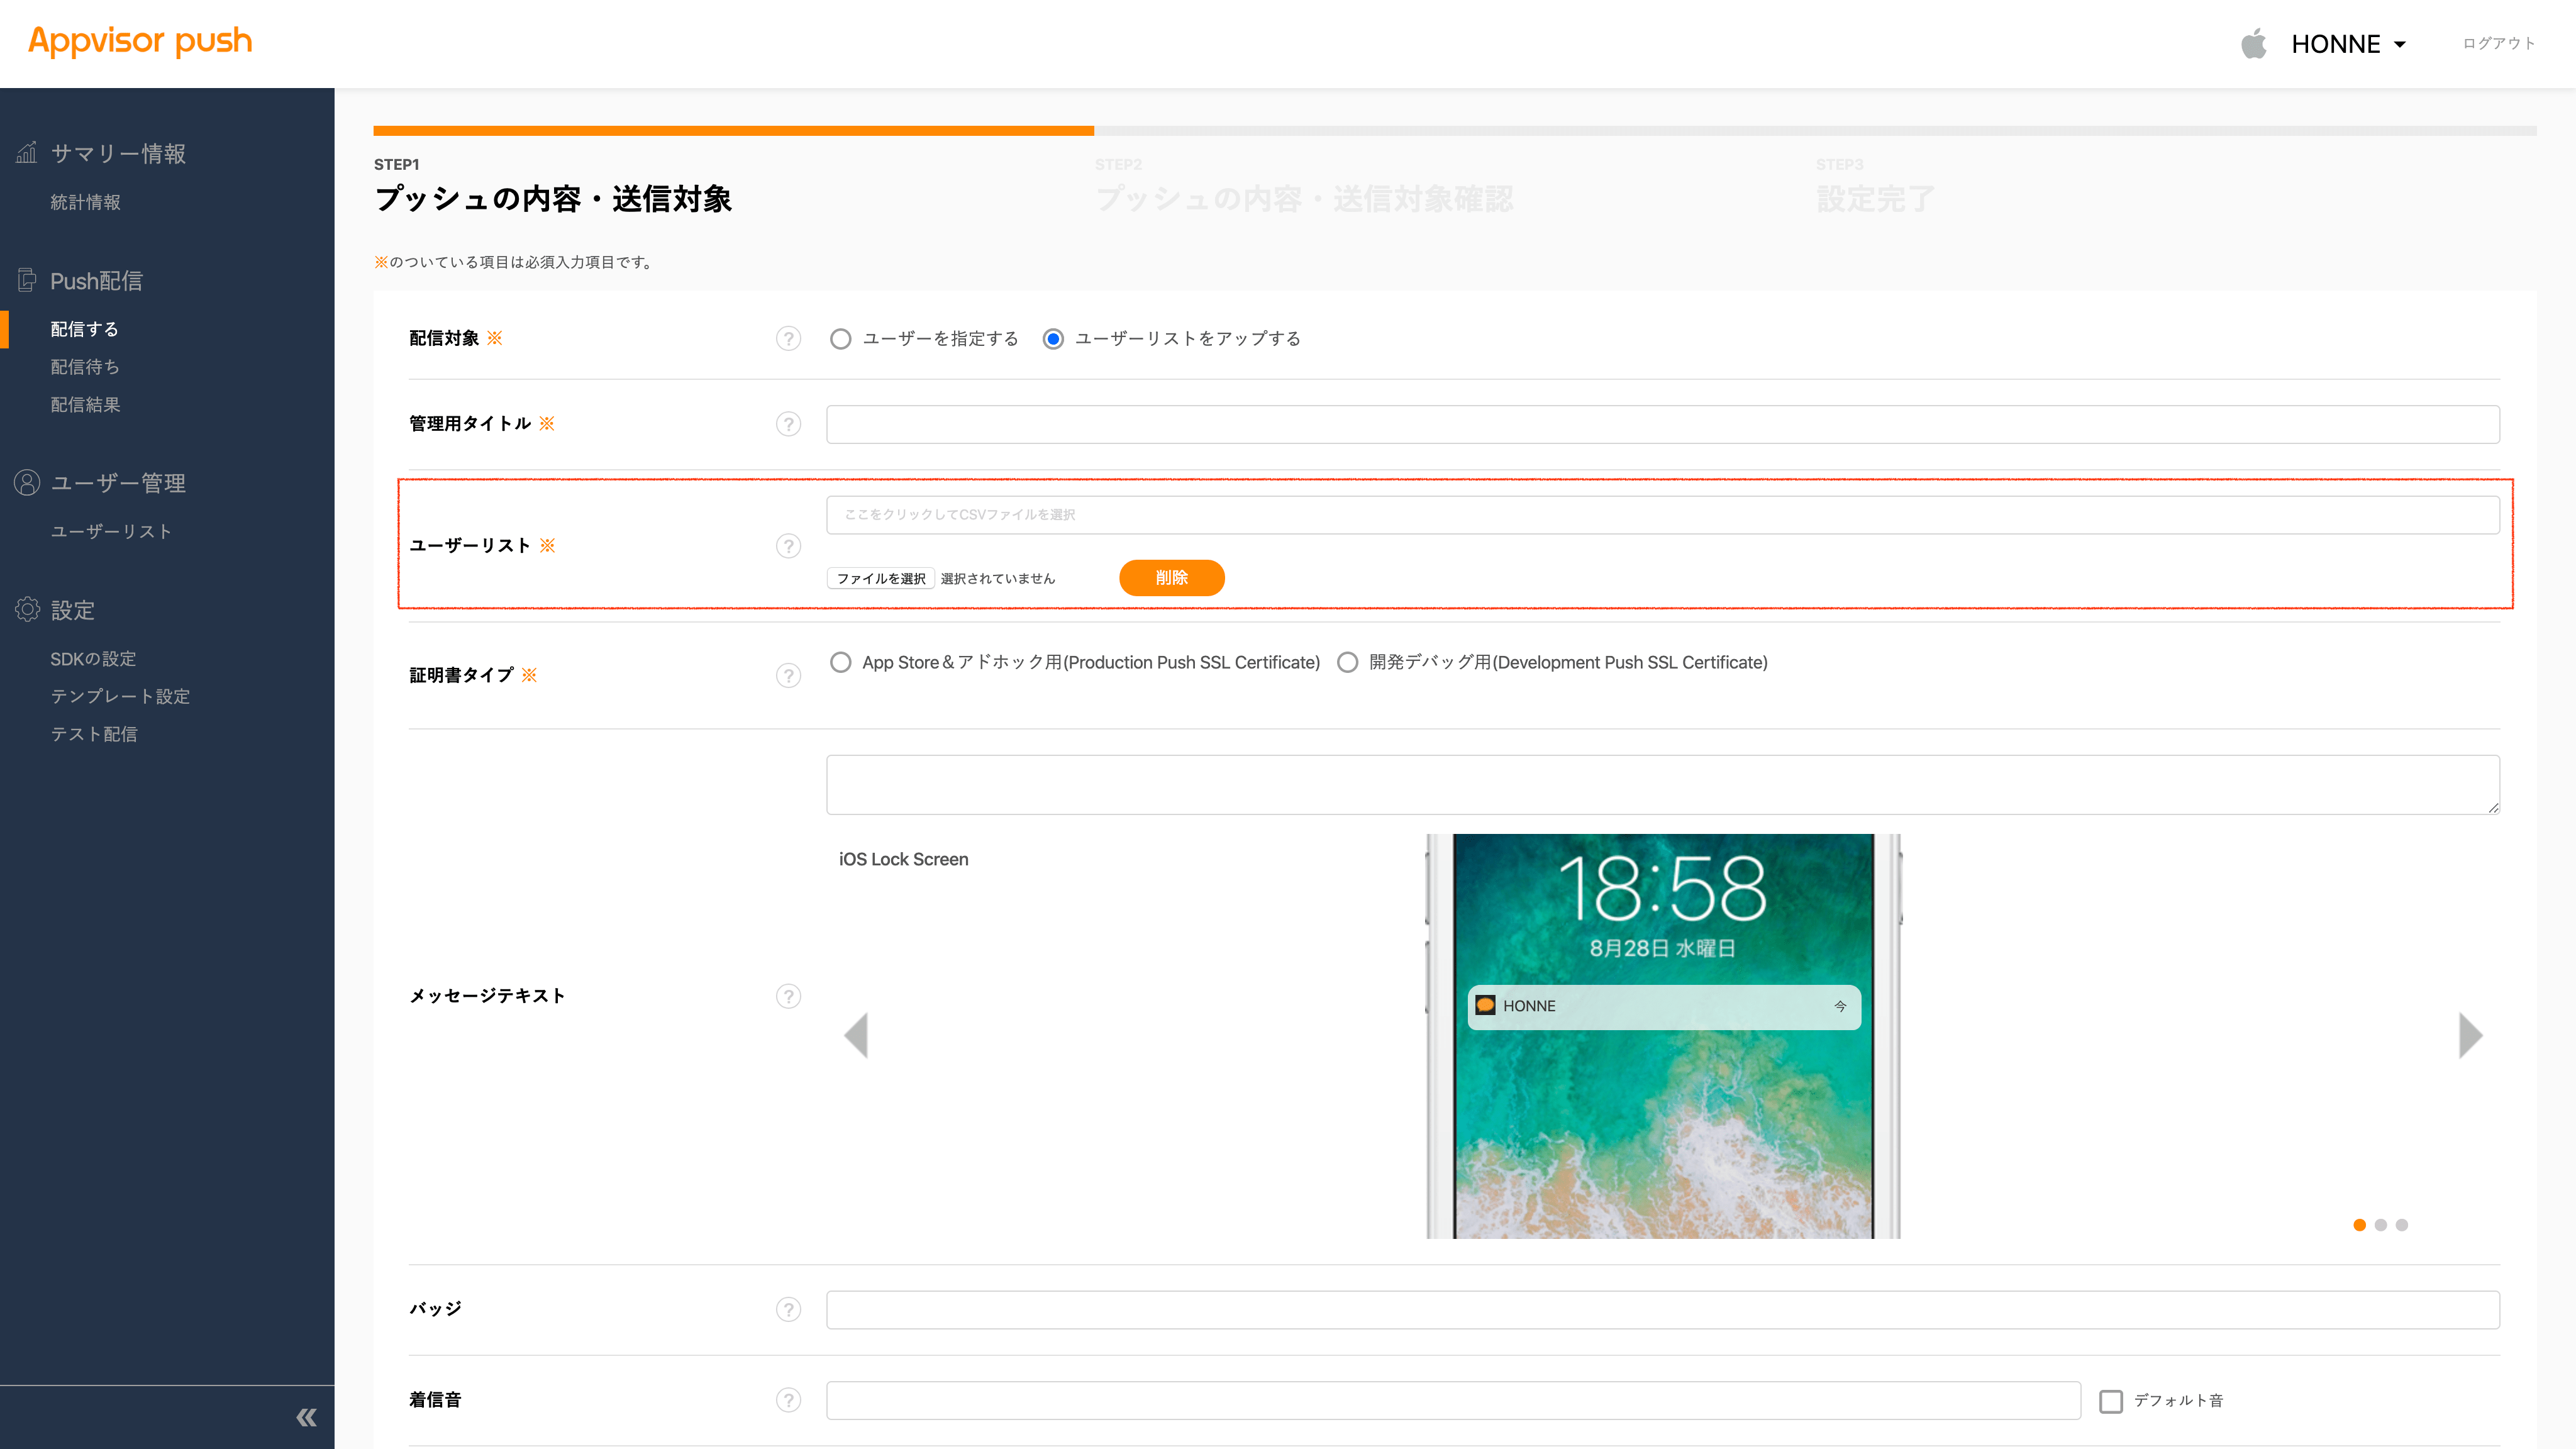
Task: Collapse sidebar with double chevron icon
Action: coord(306,1417)
